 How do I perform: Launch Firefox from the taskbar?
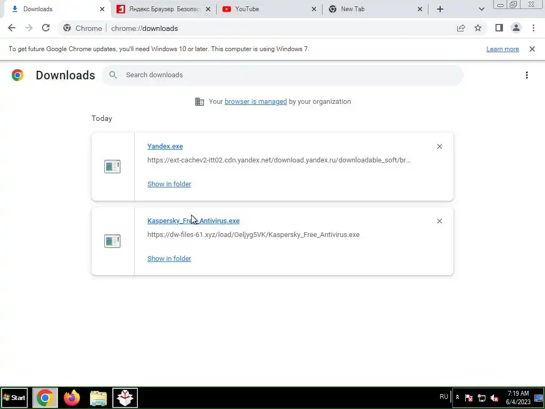tap(72, 397)
